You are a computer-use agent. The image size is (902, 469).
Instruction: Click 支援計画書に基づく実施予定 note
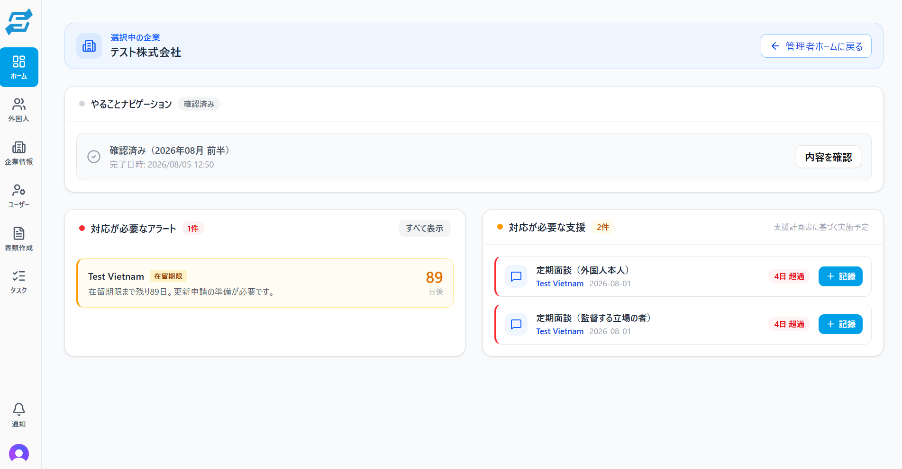821,227
